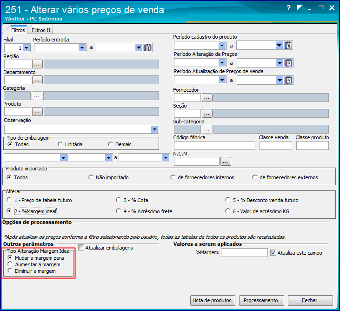This screenshot has height=311, width=340.
Task: Click the Lista de produtos button
Action: [213, 300]
